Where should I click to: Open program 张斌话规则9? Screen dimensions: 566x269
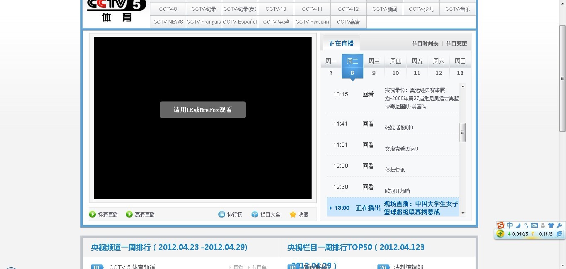tap(399, 128)
